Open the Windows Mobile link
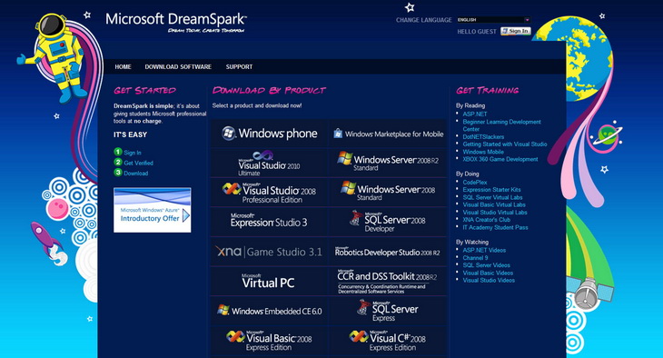Screen dimensions: 663x358 (x=483, y=152)
